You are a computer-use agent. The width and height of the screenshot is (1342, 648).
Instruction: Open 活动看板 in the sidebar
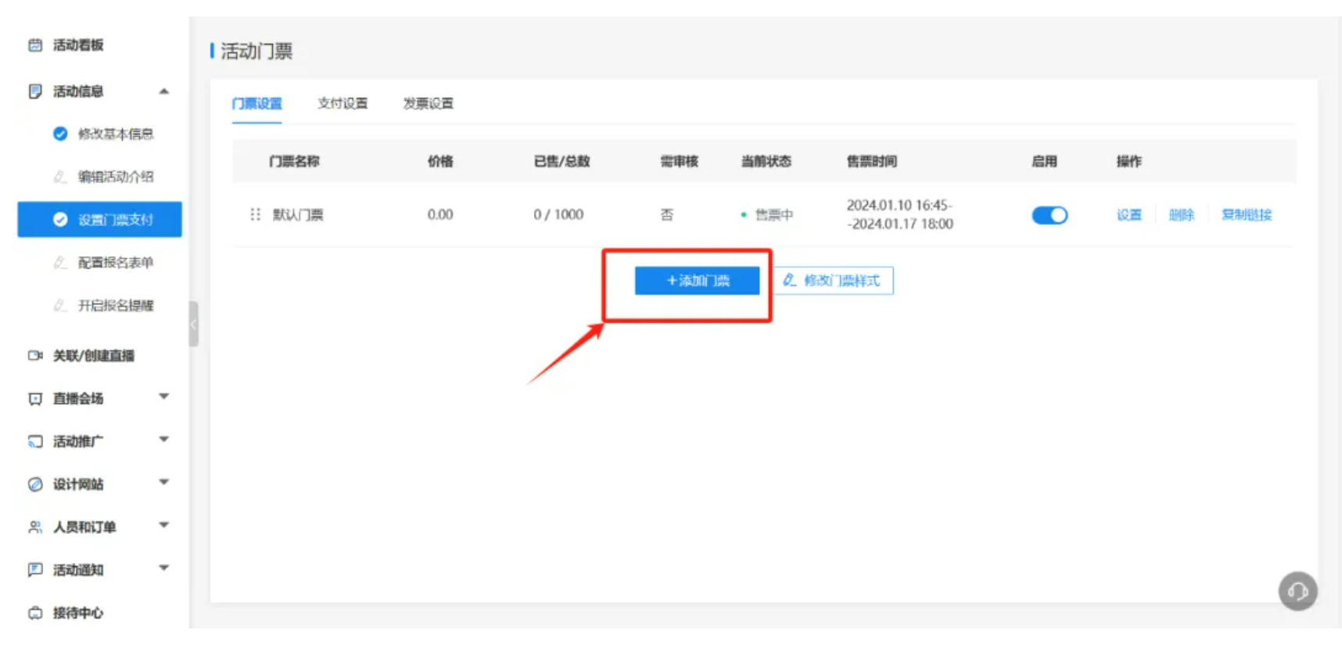(78, 45)
